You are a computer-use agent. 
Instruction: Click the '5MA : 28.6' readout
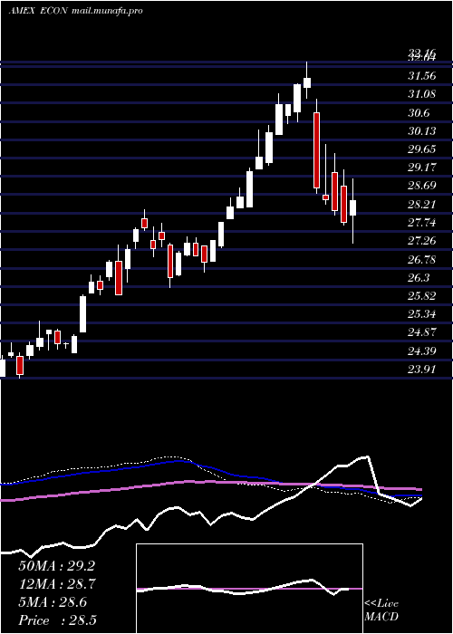[53, 602]
